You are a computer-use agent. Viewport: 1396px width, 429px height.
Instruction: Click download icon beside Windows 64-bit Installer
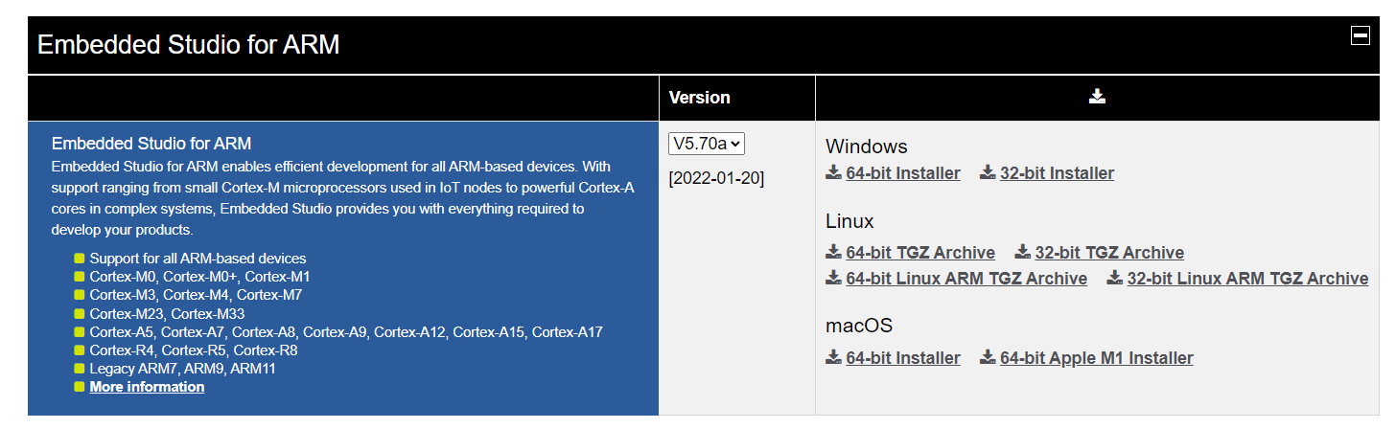click(833, 172)
